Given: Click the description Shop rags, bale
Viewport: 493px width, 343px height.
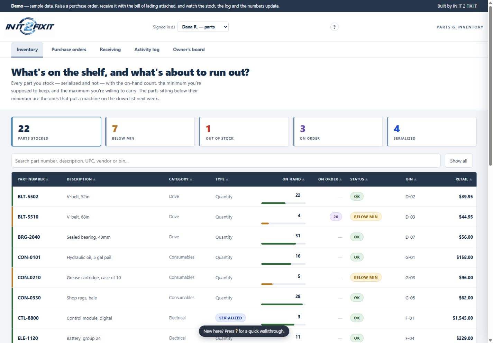Looking at the screenshot, I should point(82,298).
